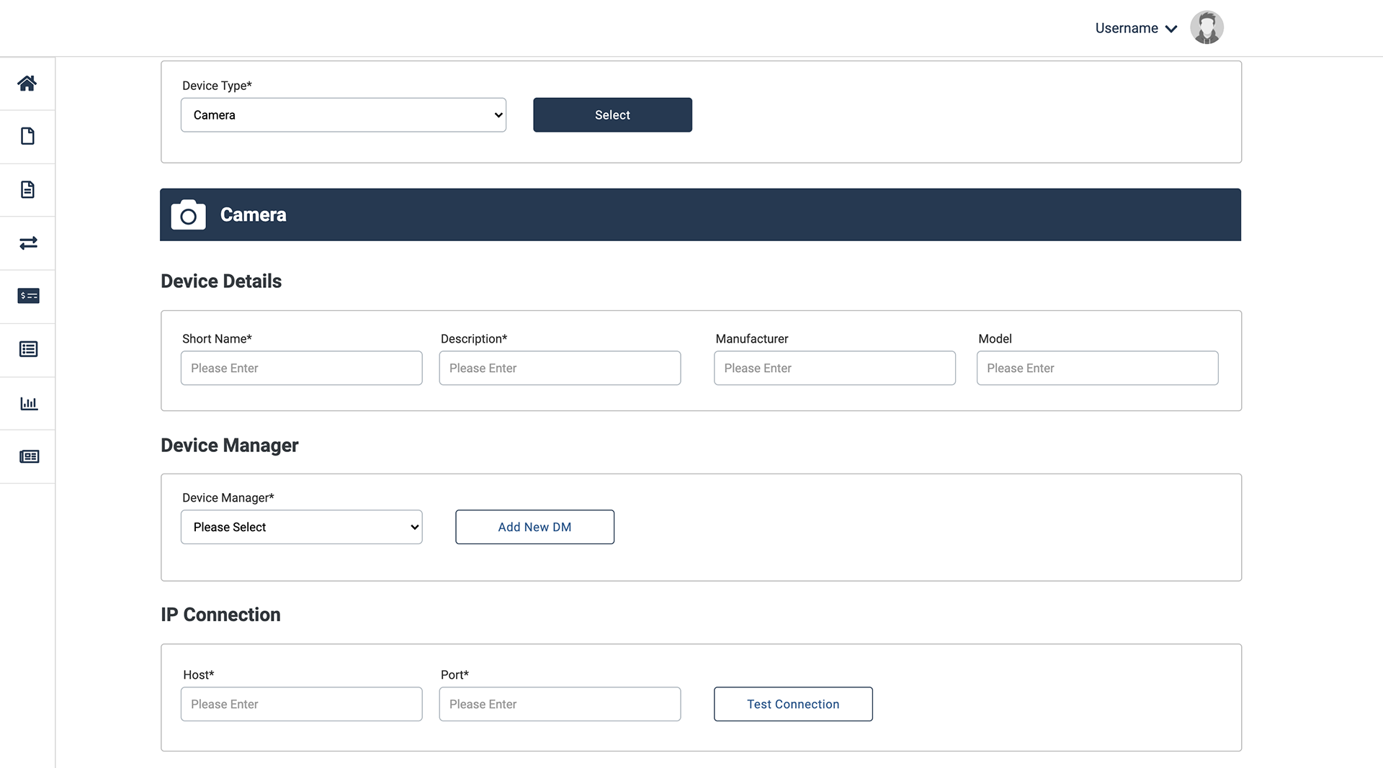This screenshot has width=1383, height=768.
Task: Open the list view sidebar icon
Action: (x=28, y=349)
